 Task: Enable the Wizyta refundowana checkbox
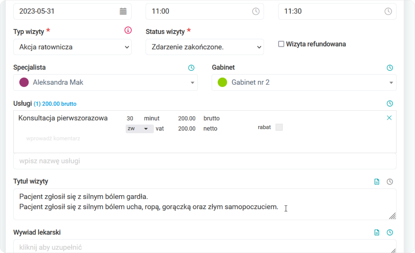(281, 44)
